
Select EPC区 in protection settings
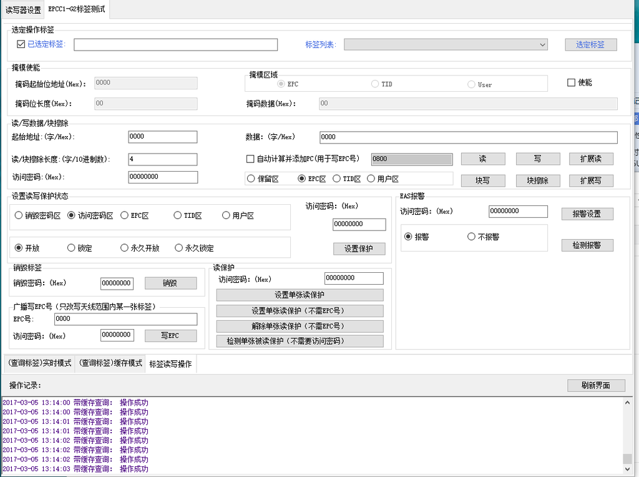124,215
